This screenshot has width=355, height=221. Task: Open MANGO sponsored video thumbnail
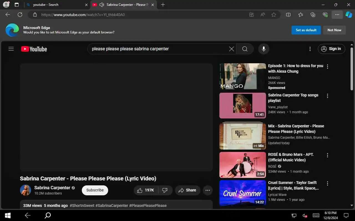[x=243, y=76]
